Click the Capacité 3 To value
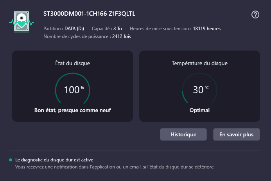Screen dimensions: 271x181 tap(117, 29)
